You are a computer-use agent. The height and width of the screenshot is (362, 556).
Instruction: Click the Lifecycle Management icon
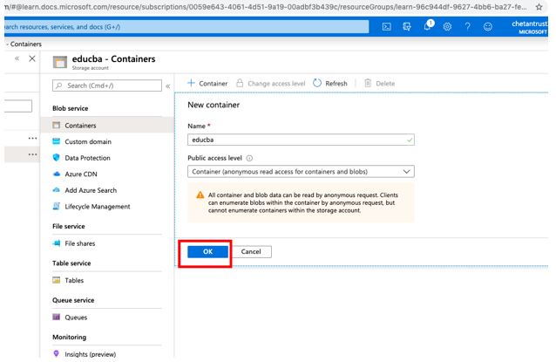[56, 206]
